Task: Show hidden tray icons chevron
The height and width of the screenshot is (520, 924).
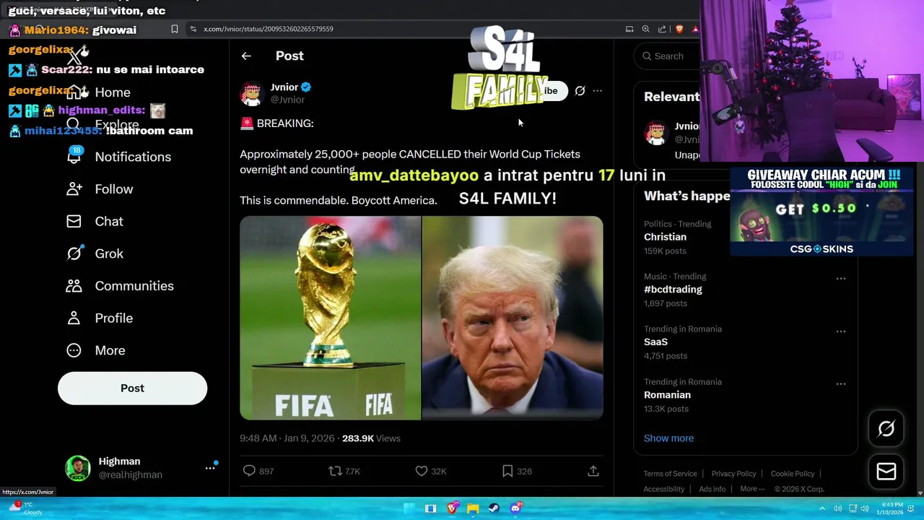Action: coord(822,508)
